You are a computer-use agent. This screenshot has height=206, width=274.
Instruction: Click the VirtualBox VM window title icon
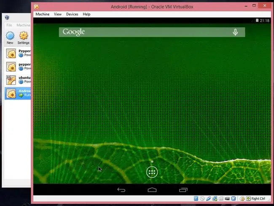tap(36, 7)
